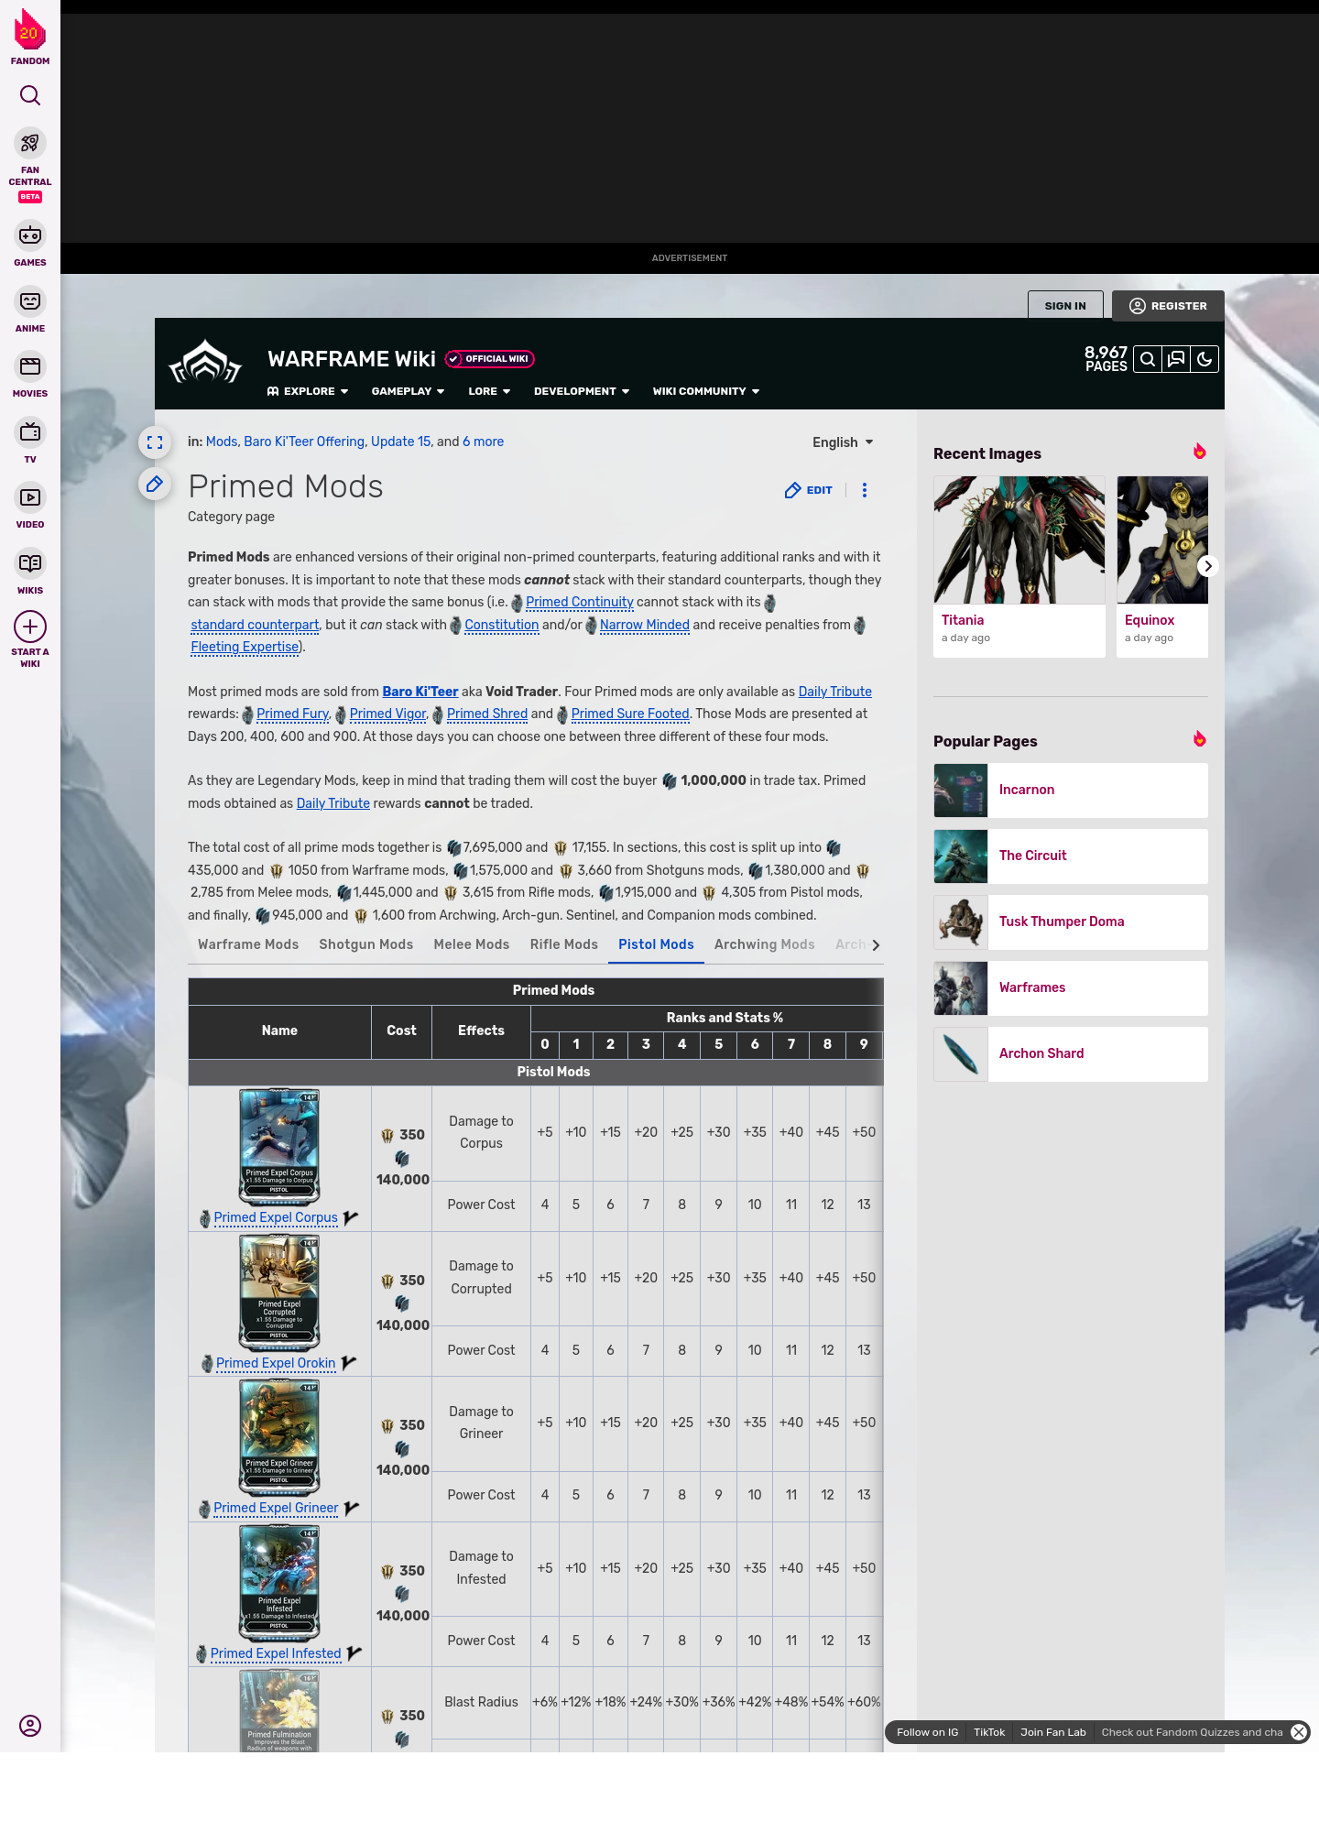The height and width of the screenshot is (1832, 1319).
Task: Open the Primed Expel Corpus link
Action: [276, 1217]
